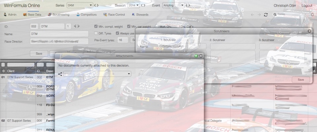Toggle the Always use checkbox
This screenshot has height=132, width=317.
tap(117, 33)
